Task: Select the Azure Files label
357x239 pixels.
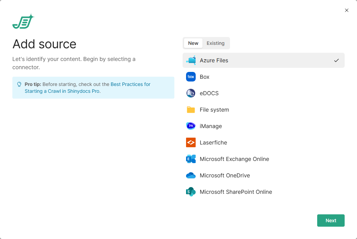Action: click(214, 60)
